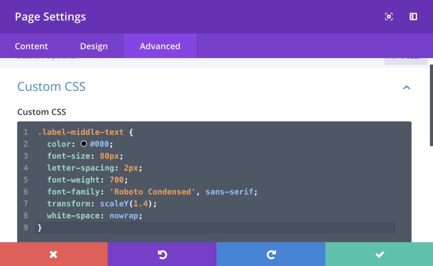This screenshot has height=266, width=433.
Task: Open the Design tab
Action: (x=94, y=46)
